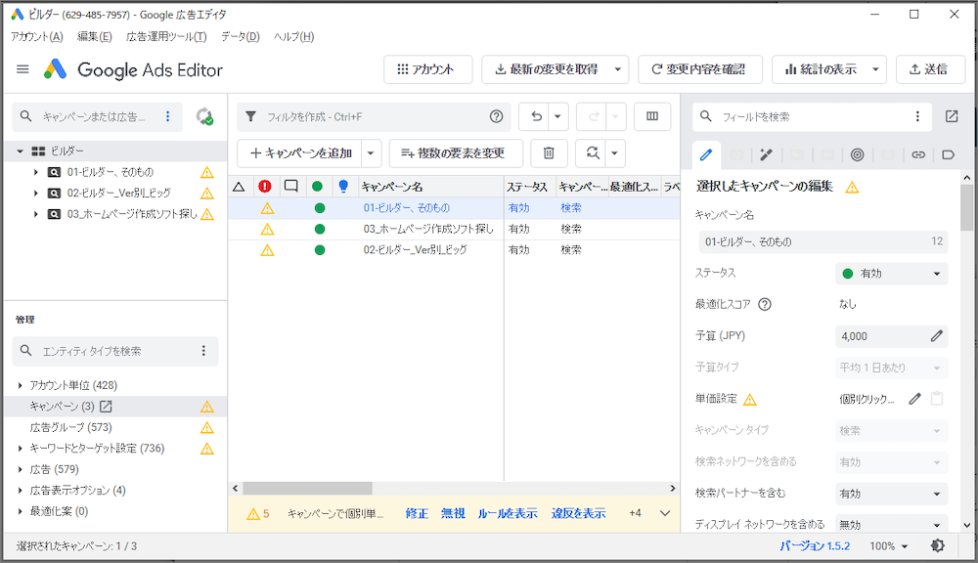This screenshot has height=563, width=978.
Task: Expand 01-ビルダー、そのもの campaign in tree
Action: [35, 172]
